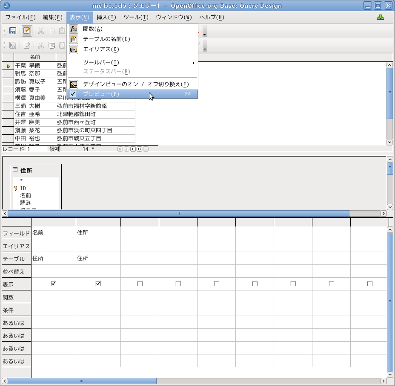Click the Save icon in the top toolbar
The height and width of the screenshot is (386, 395).
click(x=13, y=31)
